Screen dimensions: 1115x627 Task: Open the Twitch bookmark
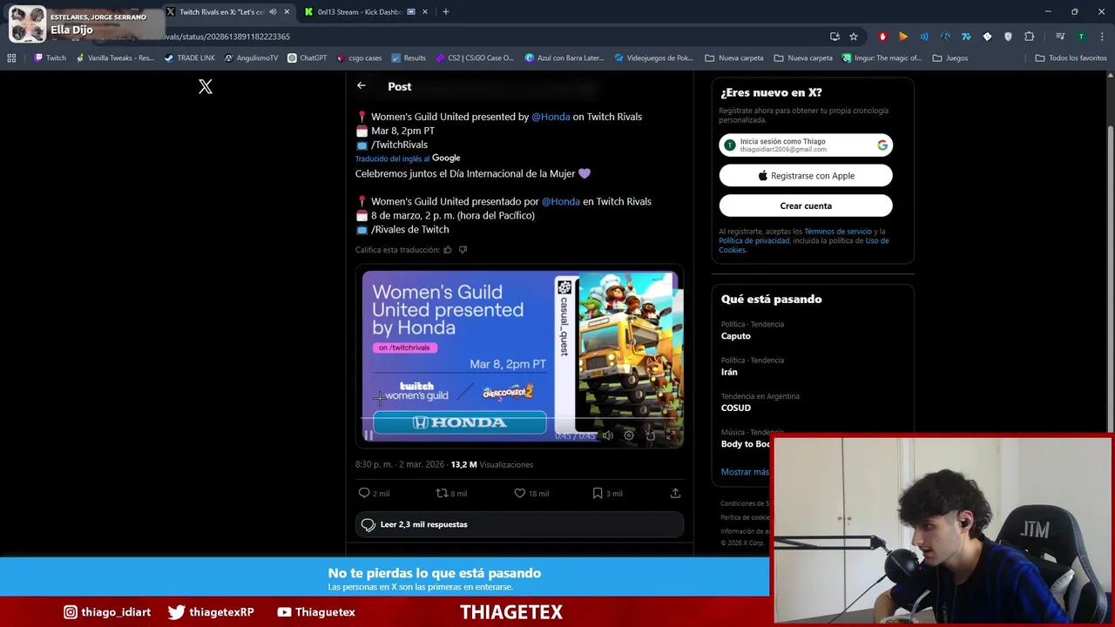point(50,58)
